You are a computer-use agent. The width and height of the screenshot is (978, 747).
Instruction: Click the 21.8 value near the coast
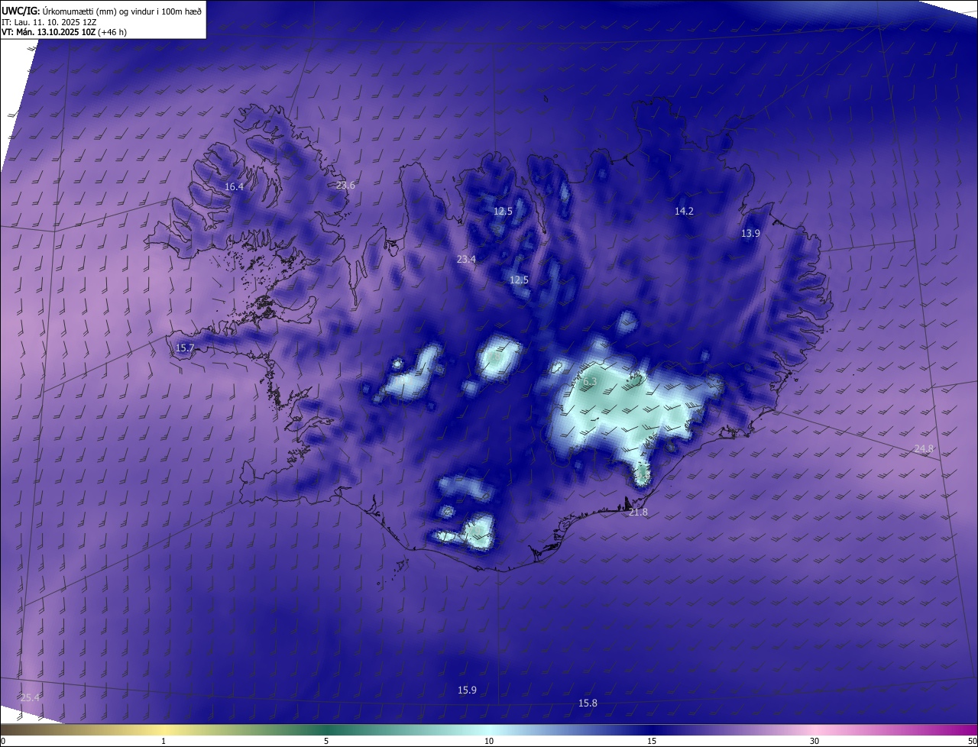click(x=638, y=513)
